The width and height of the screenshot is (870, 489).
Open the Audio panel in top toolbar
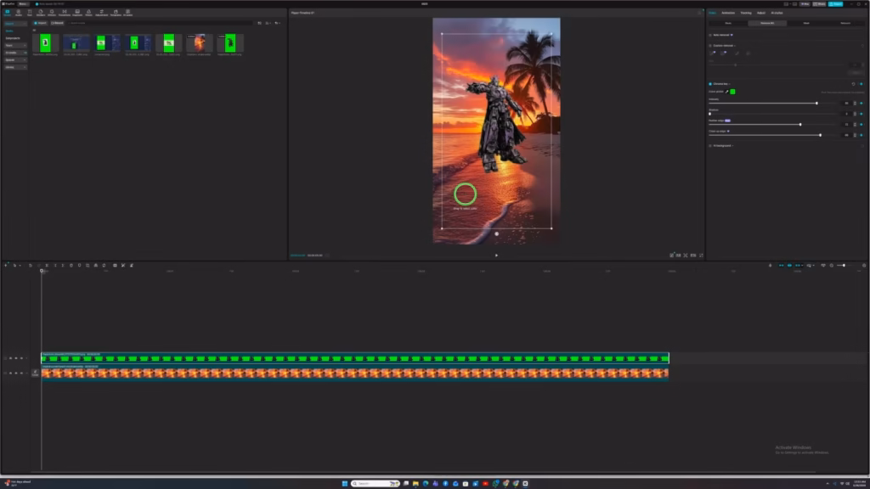(x=19, y=13)
